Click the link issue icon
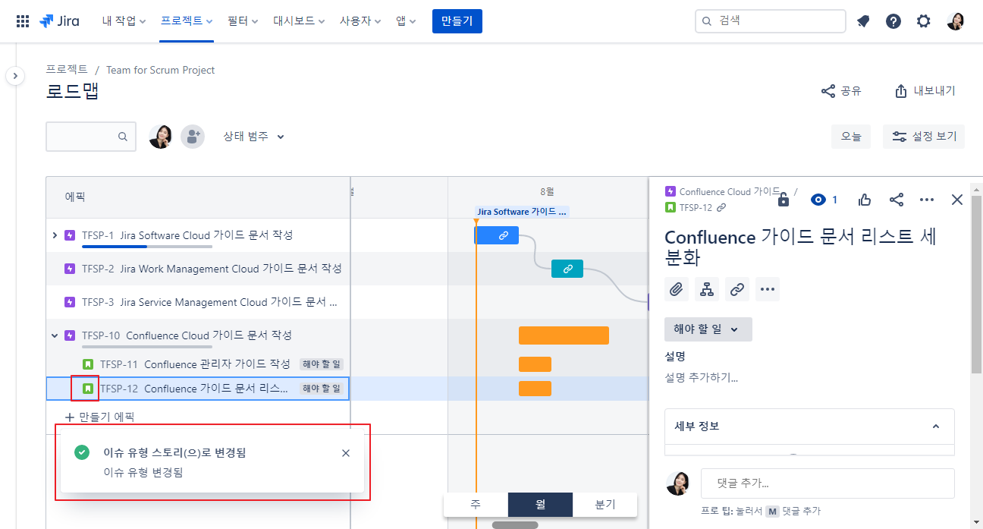The width and height of the screenshot is (983, 529). click(737, 289)
